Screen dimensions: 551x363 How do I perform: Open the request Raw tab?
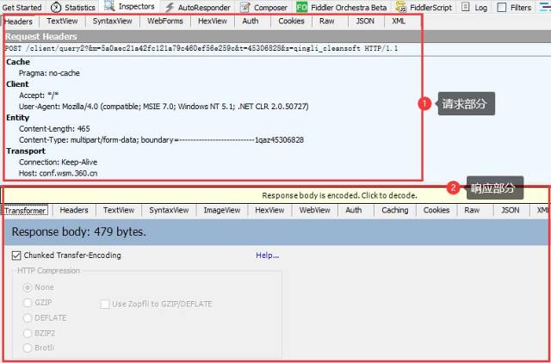pos(327,21)
